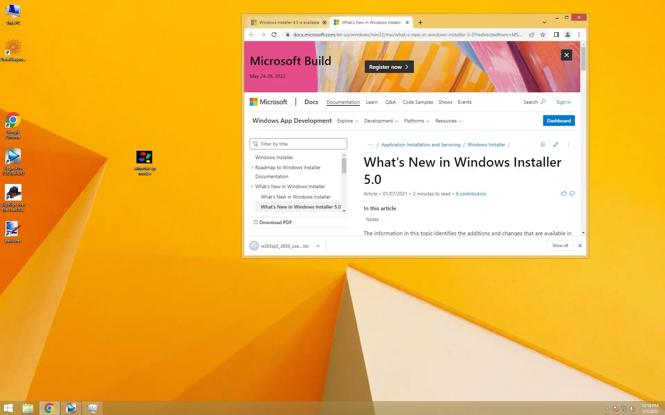
Task: Open download options arrow for w2k3sp2 iso
Action: pos(318,246)
